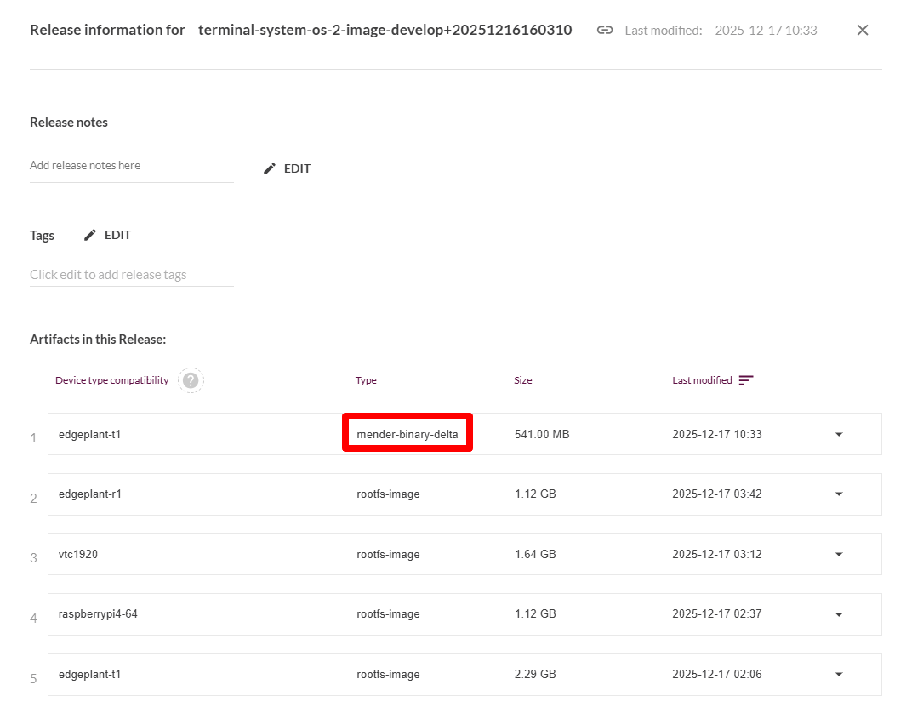Viewport: 906px width, 719px height.
Task: Click rootfs-image type in vtc1920 row
Action: 388,554
